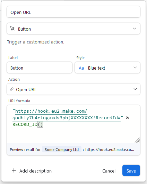Click the resize handle of URL formula box
This screenshot has width=147, height=184.
(x=137, y=140)
